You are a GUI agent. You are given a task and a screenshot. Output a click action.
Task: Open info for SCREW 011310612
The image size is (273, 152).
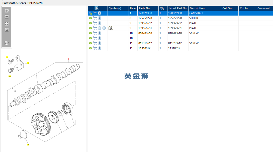pos(100,43)
